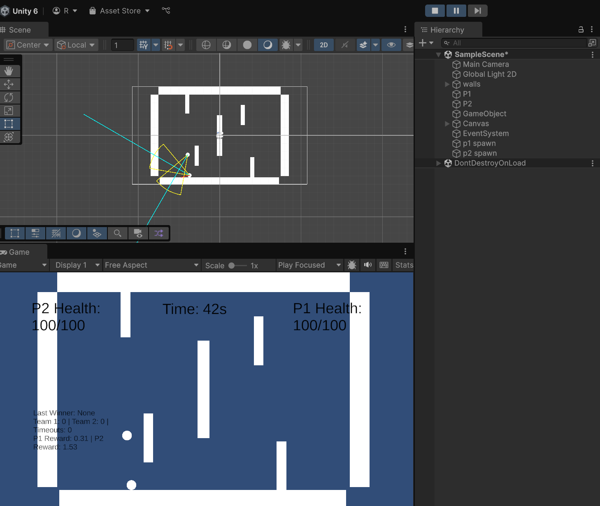
Task: Switch to the Scene tab
Action: (19, 30)
